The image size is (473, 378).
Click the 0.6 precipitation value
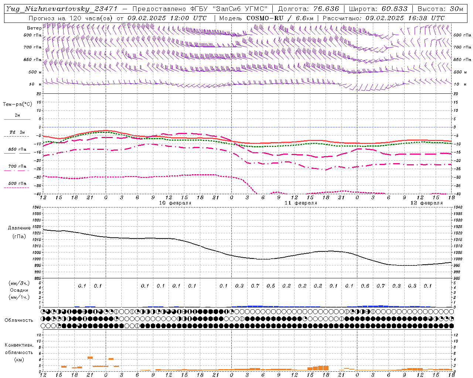coord(365,286)
